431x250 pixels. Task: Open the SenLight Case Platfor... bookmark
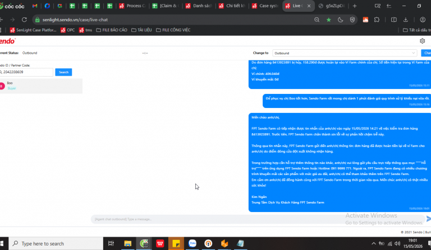tap(33, 30)
